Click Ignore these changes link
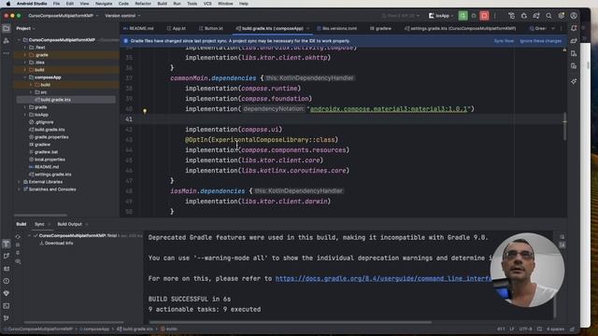Viewport: 598px width, 336px height. tap(541, 41)
